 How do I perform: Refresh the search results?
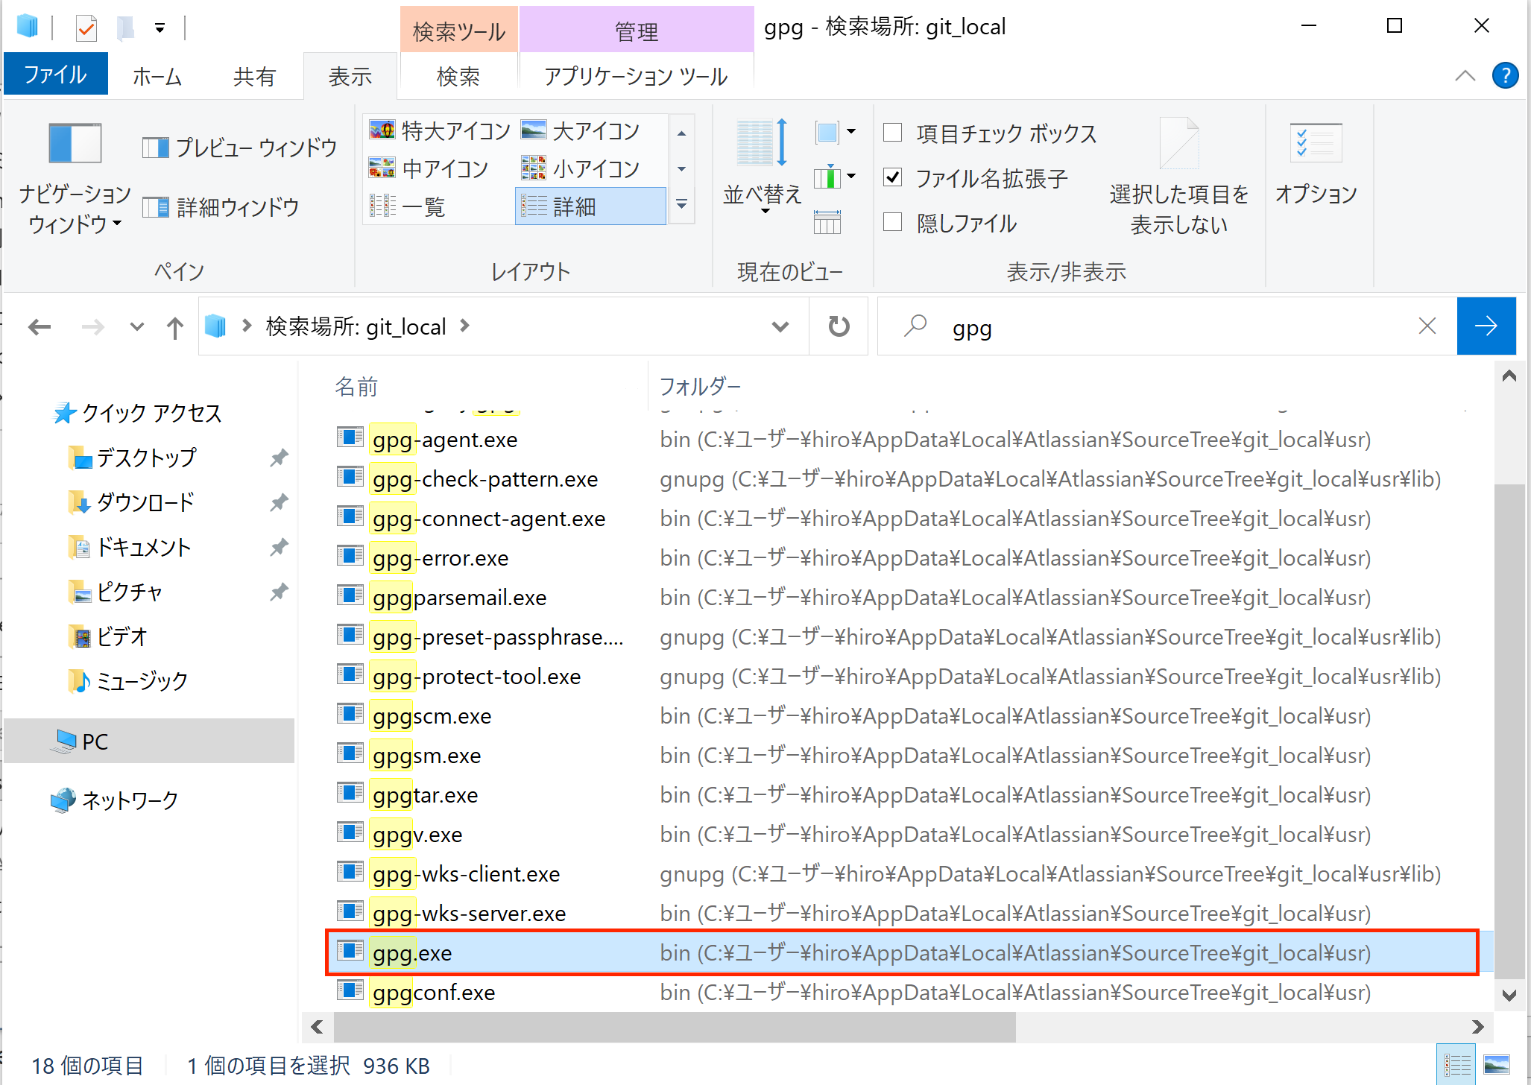(x=838, y=326)
